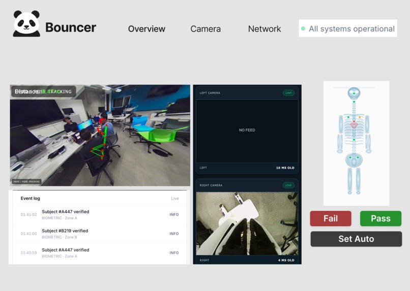Click the Live indicator in Event log
This screenshot has width=410, height=291.
pyautogui.click(x=175, y=199)
